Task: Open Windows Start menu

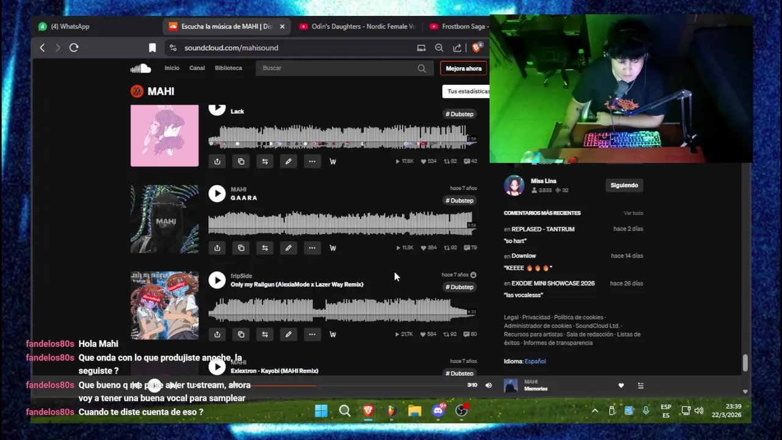Action: point(321,411)
